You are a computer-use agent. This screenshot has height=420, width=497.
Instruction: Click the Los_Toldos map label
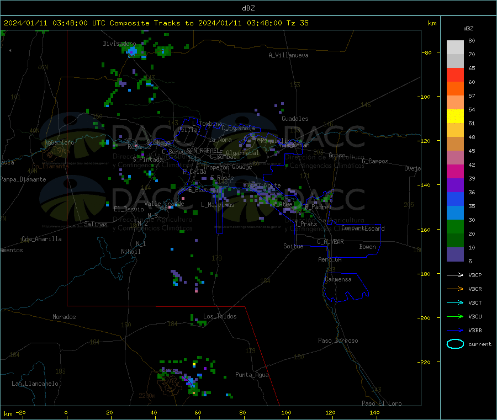220,316
